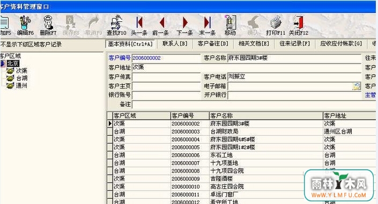This screenshot has height=204, width=378.
Task: Click the 客户编号 input field
Action: (x=166, y=58)
